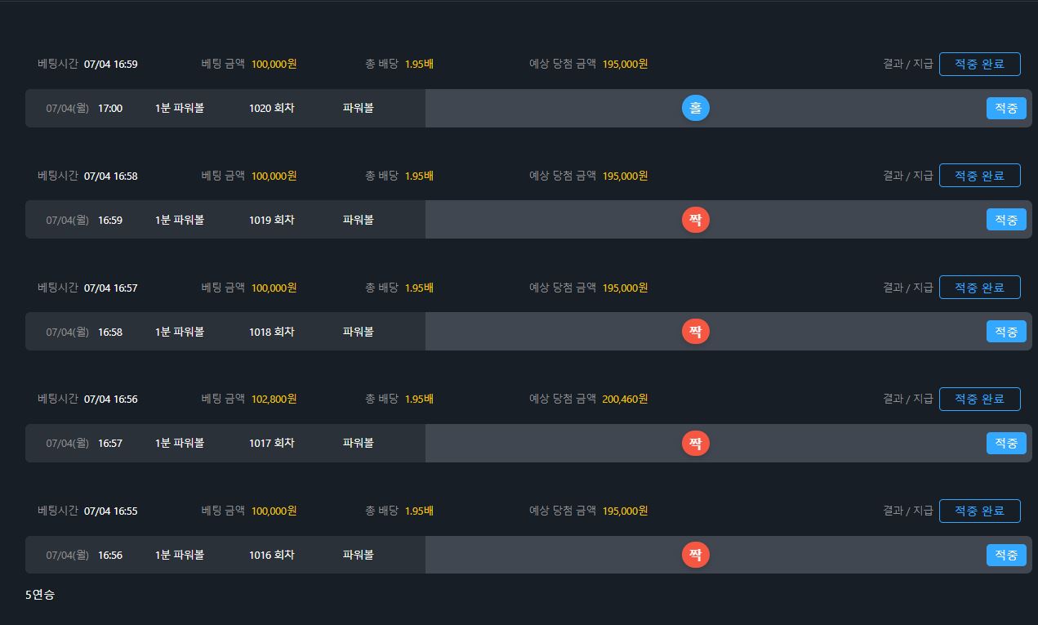Click the 적중 tag on round 1017 row

click(1006, 444)
